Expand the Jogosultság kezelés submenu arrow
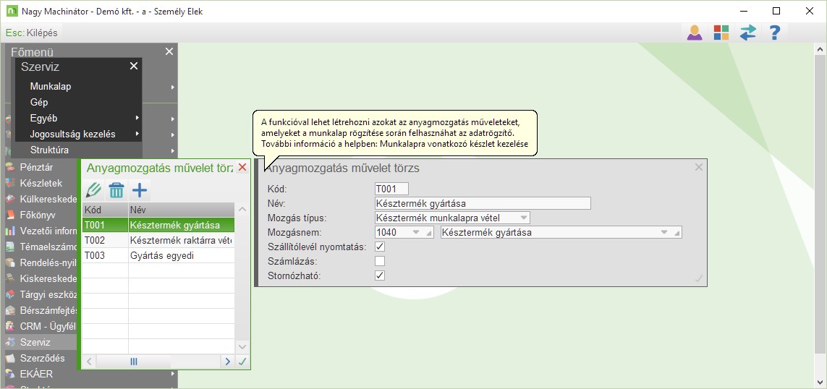827x389 pixels. click(137, 134)
